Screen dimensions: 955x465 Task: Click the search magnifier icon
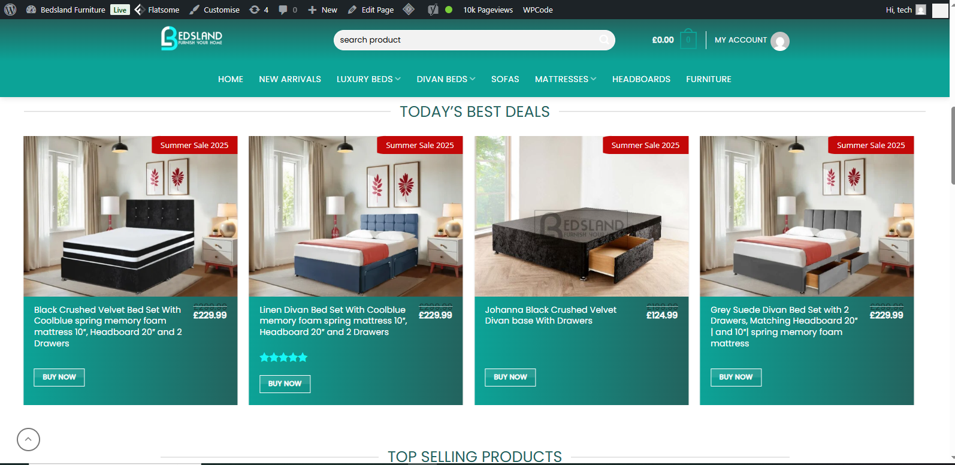(604, 40)
